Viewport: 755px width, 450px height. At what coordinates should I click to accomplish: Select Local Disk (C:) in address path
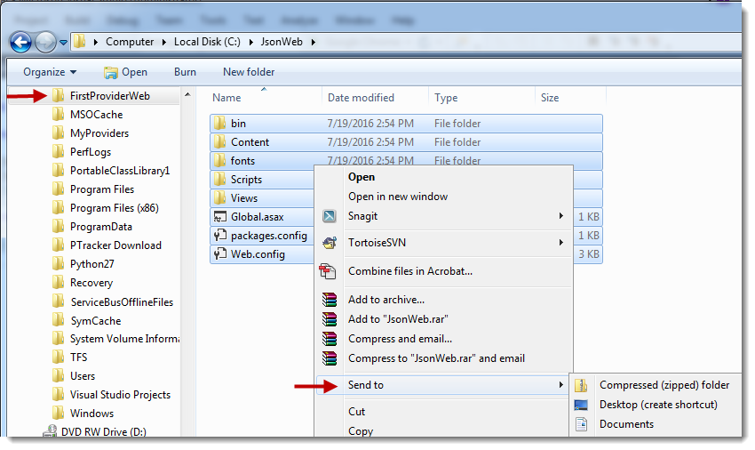click(207, 42)
